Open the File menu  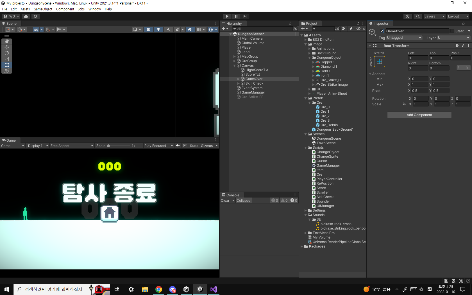(x=4, y=9)
